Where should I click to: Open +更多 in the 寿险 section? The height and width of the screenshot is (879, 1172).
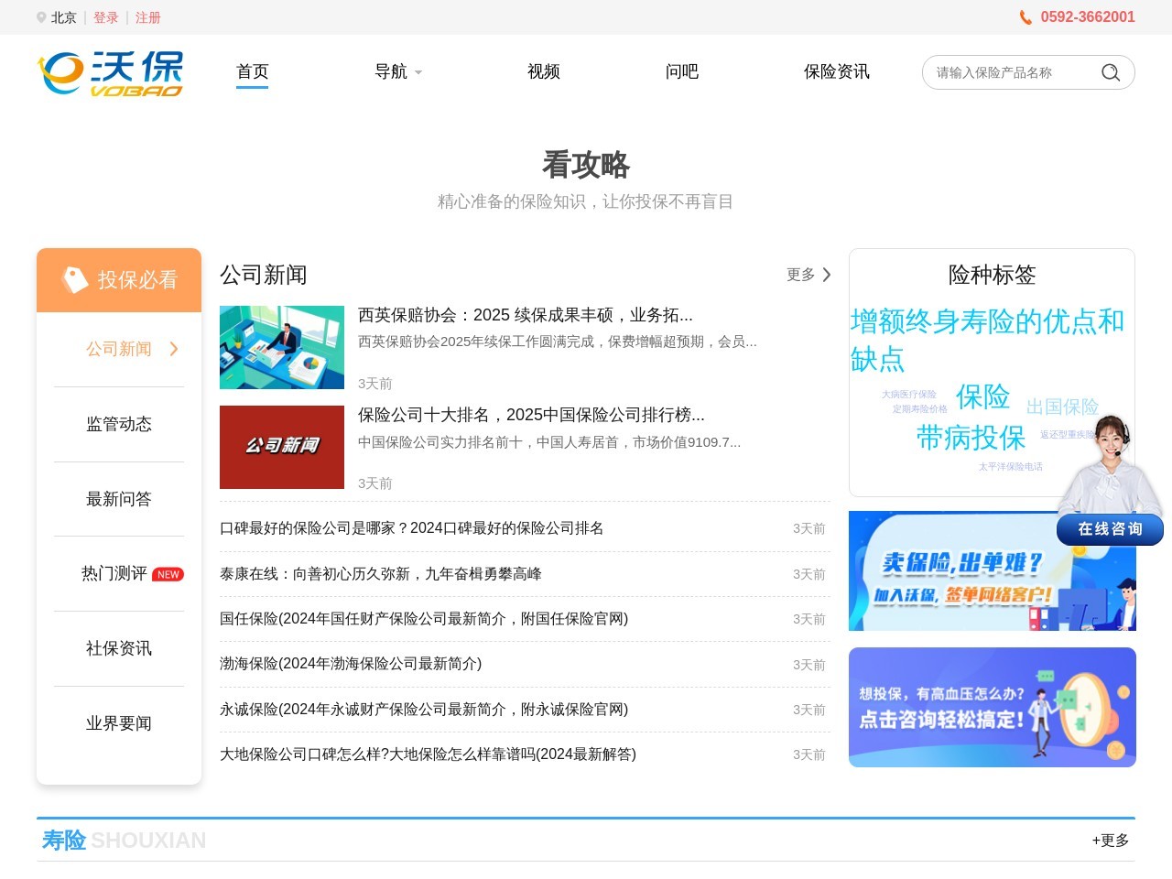(1111, 841)
